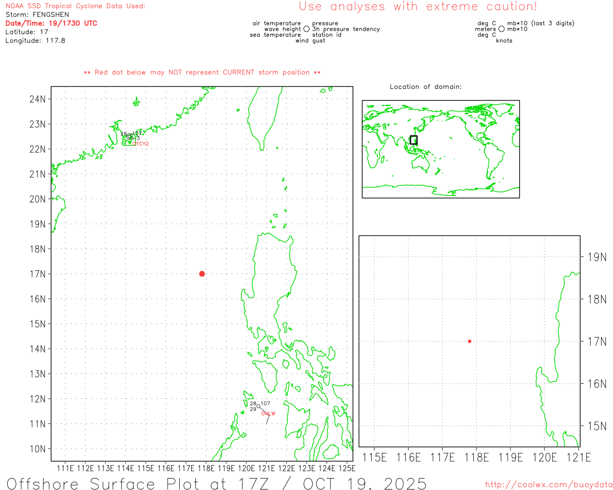Click the 'NOAA SSD Tropical Cyclone Data Used' heading
613x490 pixels.
point(75,6)
